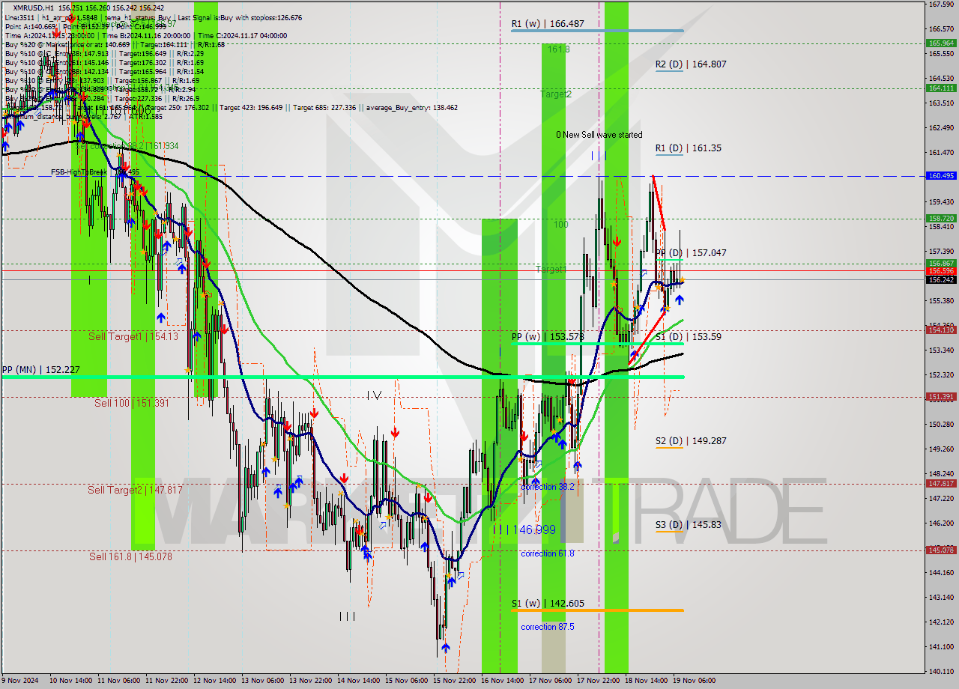Select R1 (D) | 161.35 resistance label

(689, 148)
